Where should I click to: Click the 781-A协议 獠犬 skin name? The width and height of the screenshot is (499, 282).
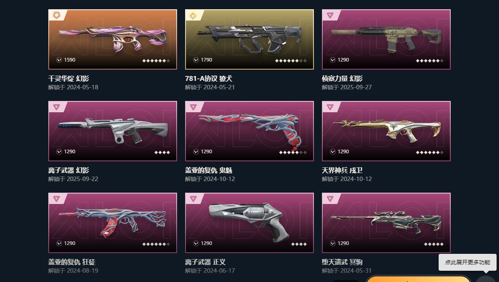coord(209,79)
